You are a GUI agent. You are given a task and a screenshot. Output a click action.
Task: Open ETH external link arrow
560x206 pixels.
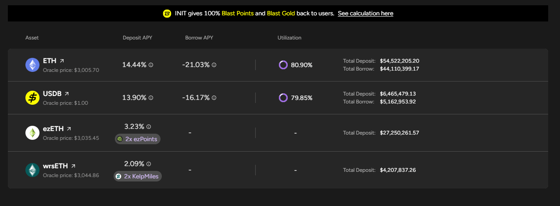coord(62,61)
